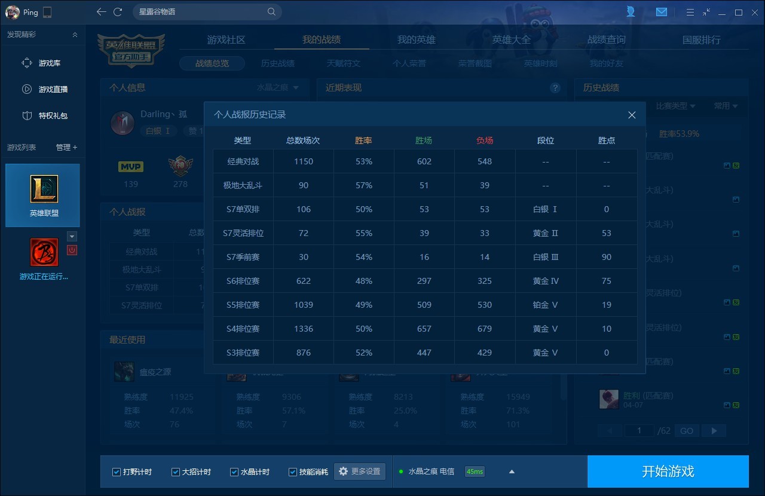Switch to the 游戏社区 tab

[226, 40]
